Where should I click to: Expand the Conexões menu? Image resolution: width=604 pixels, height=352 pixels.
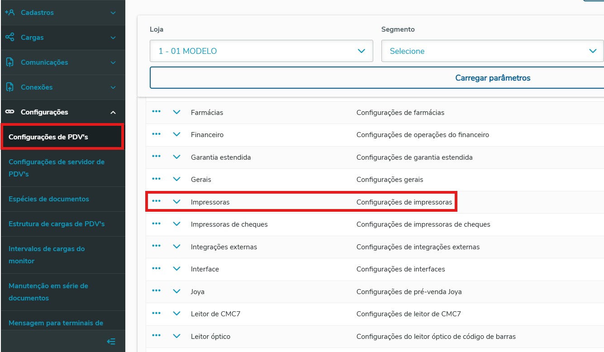(x=113, y=87)
